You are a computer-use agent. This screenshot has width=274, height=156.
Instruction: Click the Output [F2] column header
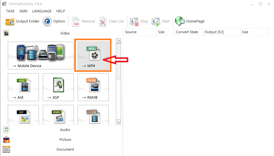(x=222, y=32)
